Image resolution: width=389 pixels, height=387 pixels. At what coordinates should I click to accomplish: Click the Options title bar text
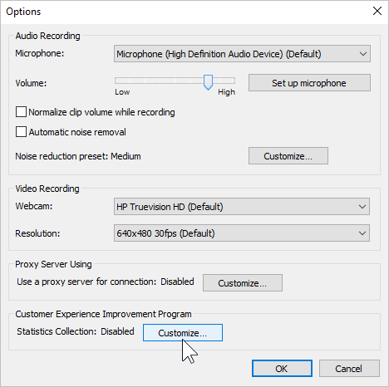pyautogui.click(x=23, y=12)
